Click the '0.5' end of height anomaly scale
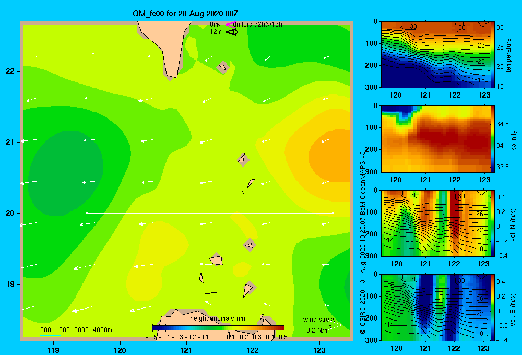This screenshot has height=355, width=522. tap(283, 337)
